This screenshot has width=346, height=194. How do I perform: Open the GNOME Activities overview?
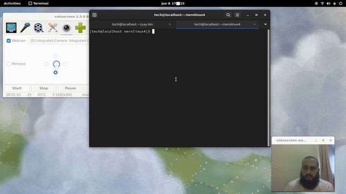click(12, 3)
